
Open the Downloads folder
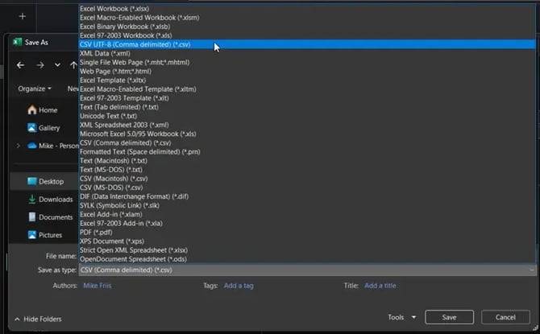pyautogui.click(x=55, y=200)
